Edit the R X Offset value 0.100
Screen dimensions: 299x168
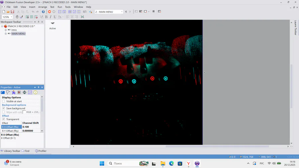(x=31, y=127)
